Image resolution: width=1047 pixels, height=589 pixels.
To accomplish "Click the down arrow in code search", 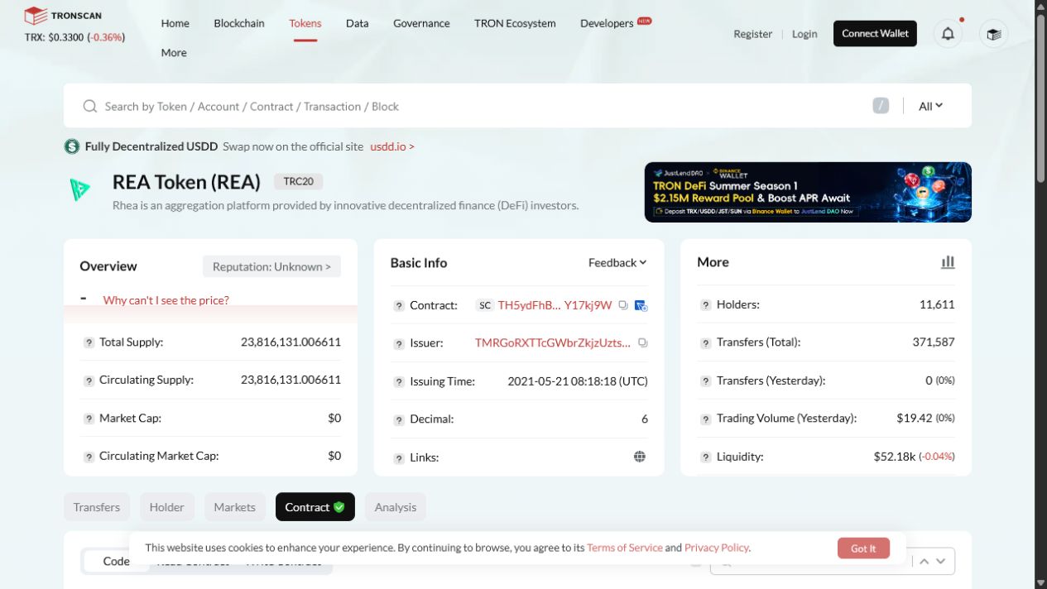I will point(940,561).
